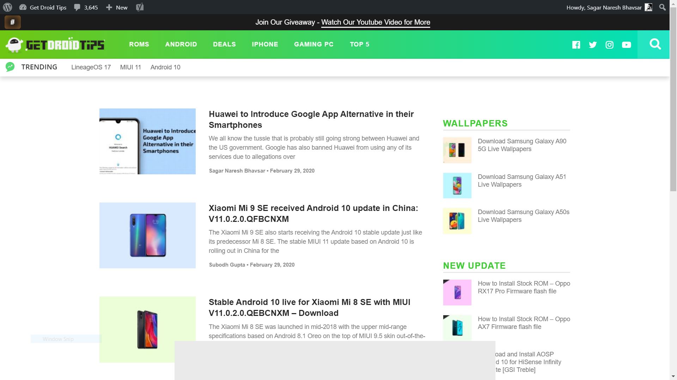677x380 pixels.
Task: Read Xiaomi Mi 9 SE update article
Action: 313,213
